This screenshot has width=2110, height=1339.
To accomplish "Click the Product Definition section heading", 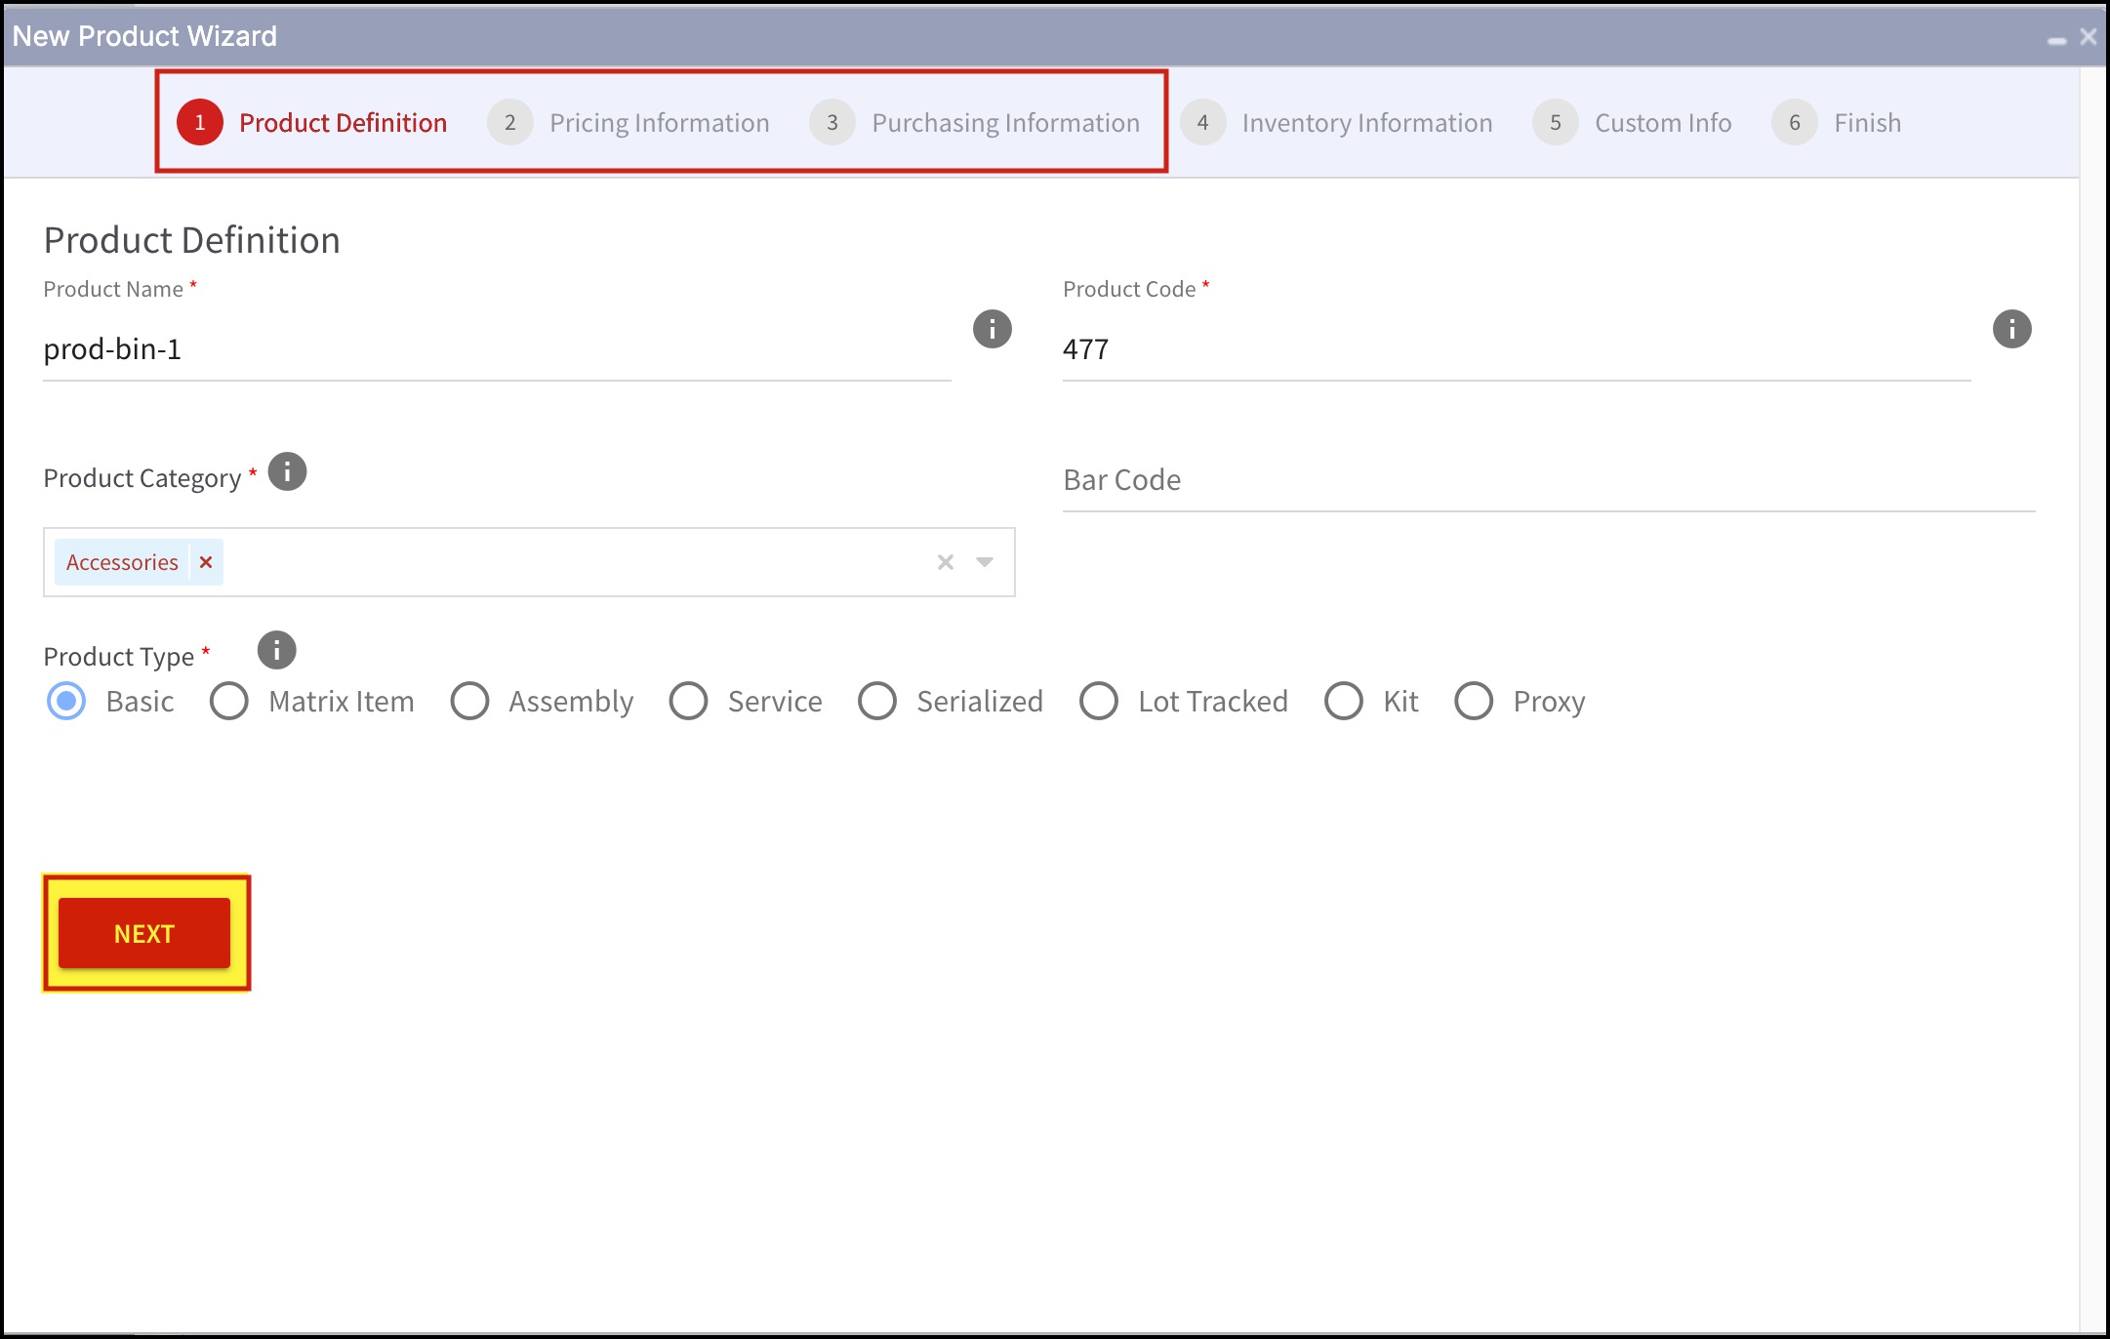I will (x=192, y=240).
